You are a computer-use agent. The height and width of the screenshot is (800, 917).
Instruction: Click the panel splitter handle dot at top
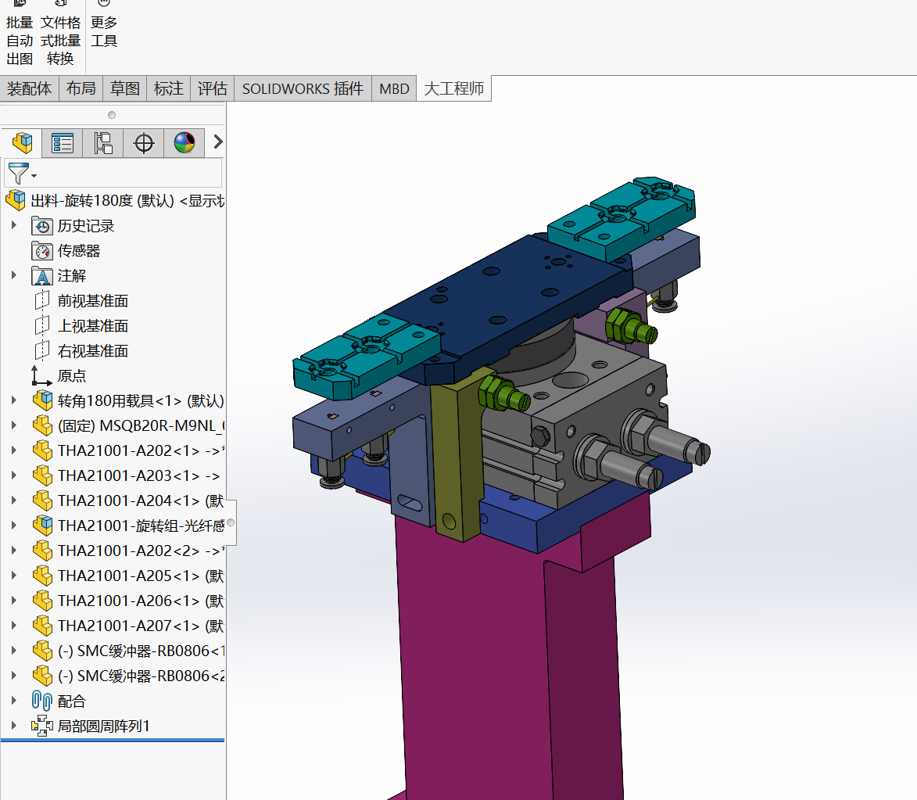[x=112, y=115]
